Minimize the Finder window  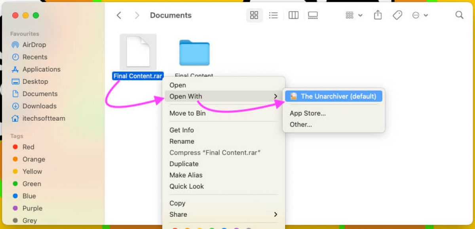[x=26, y=15]
